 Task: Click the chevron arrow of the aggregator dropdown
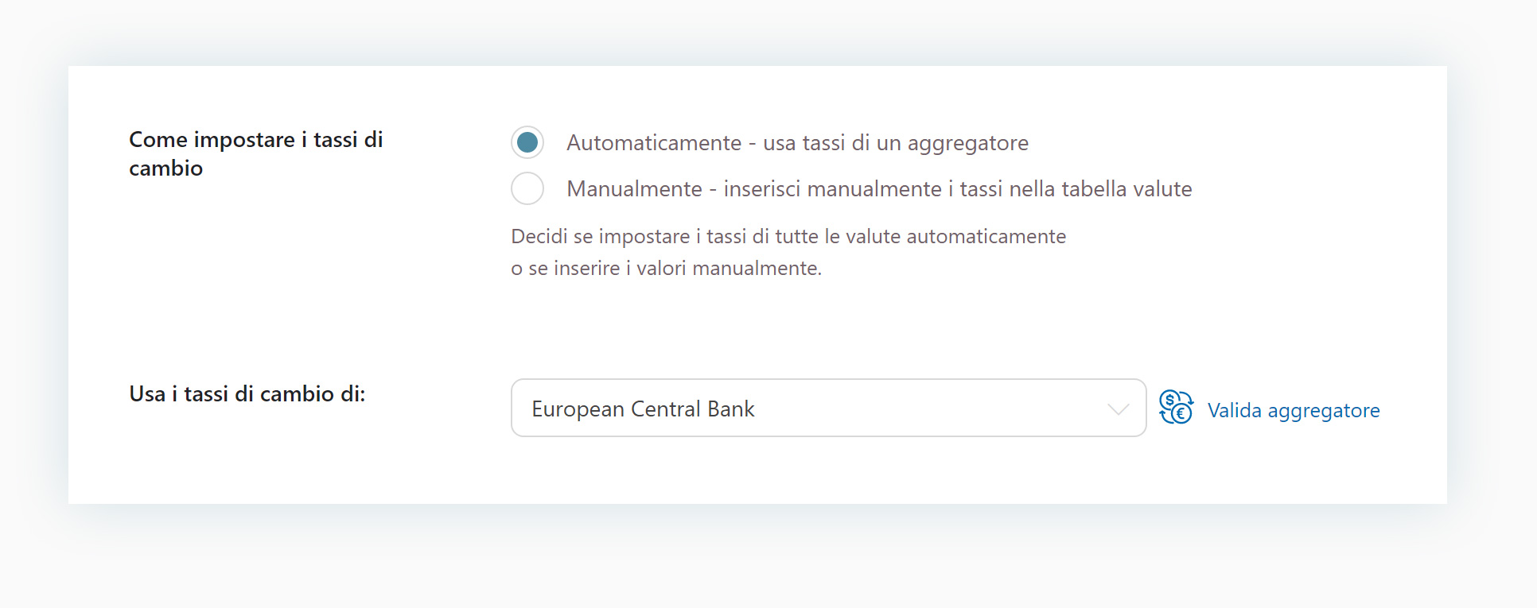(x=1119, y=409)
